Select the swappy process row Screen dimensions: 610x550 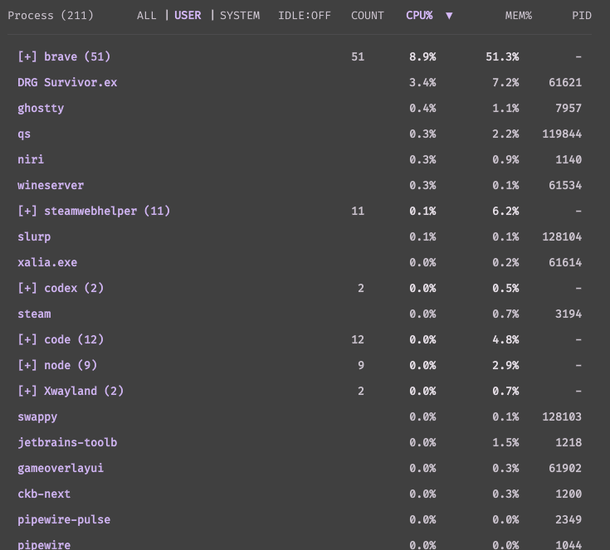coord(300,416)
